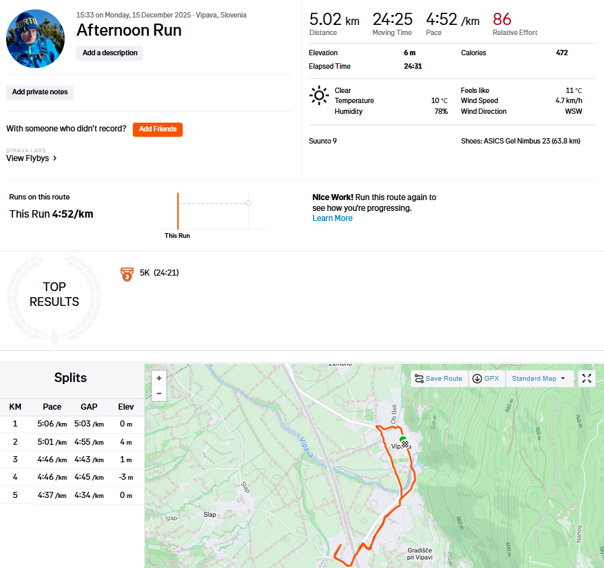Image resolution: width=604 pixels, height=568 pixels.
Task: Zoom in on the route map
Action: (x=159, y=379)
